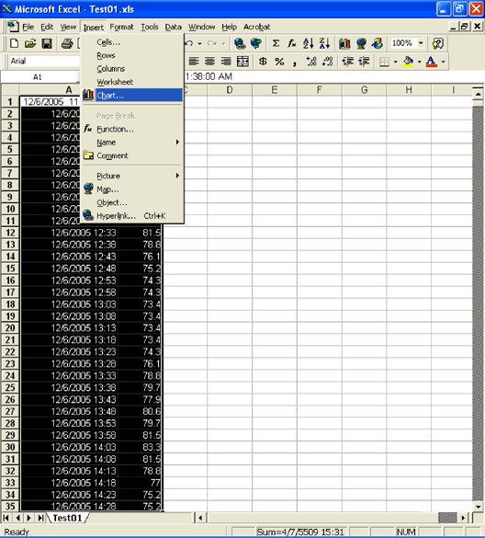485x538 pixels.
Task: Toggle center alignment button
Action: [x=209, y=62]
